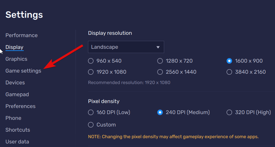Select the Display settings section
The width and height of the screenshot is (275, 147).
[14, 47]
